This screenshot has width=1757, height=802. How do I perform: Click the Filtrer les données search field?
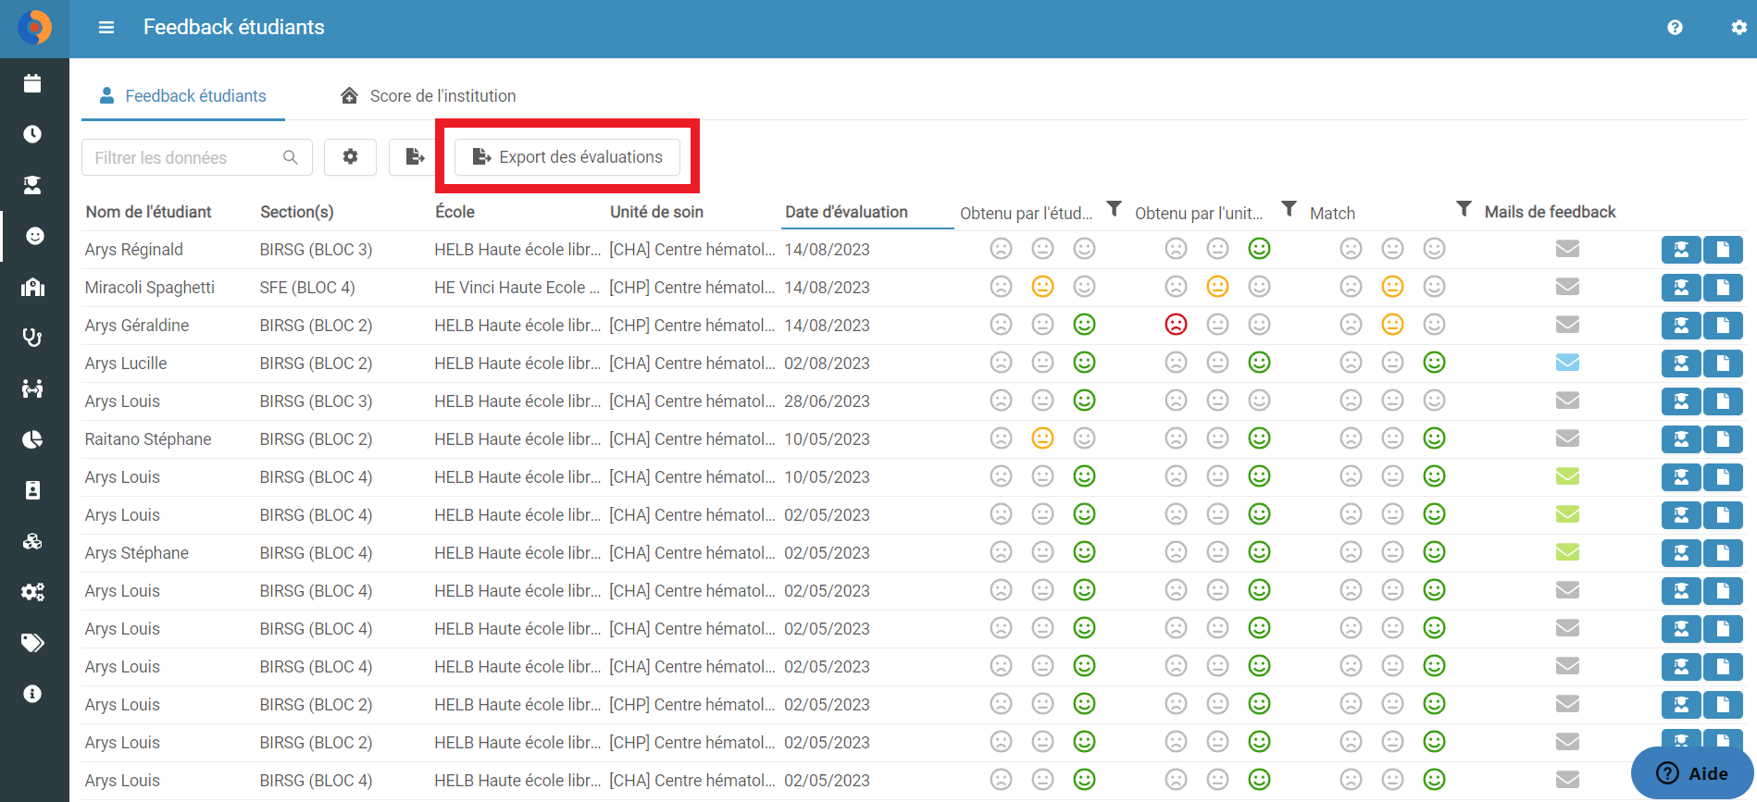(197, 158)
